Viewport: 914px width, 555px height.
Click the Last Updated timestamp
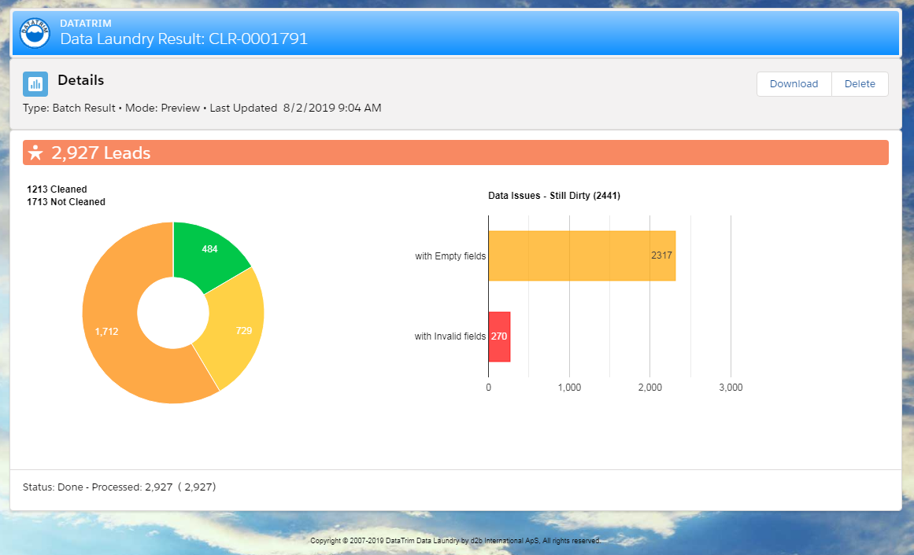pos(331,108)
